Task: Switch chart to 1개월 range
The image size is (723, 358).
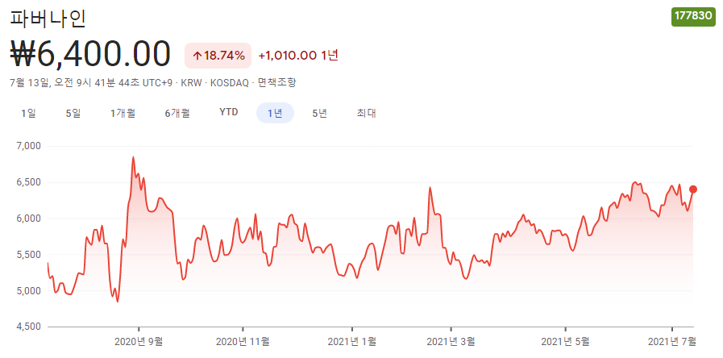Action: (x=123, y=113)
